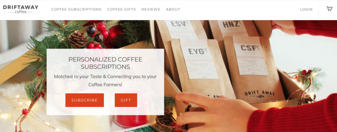The width and height of the screenshot is (337, 132).
Task: Go to the Coffee Gifts page
Action: tap(121, 10)
